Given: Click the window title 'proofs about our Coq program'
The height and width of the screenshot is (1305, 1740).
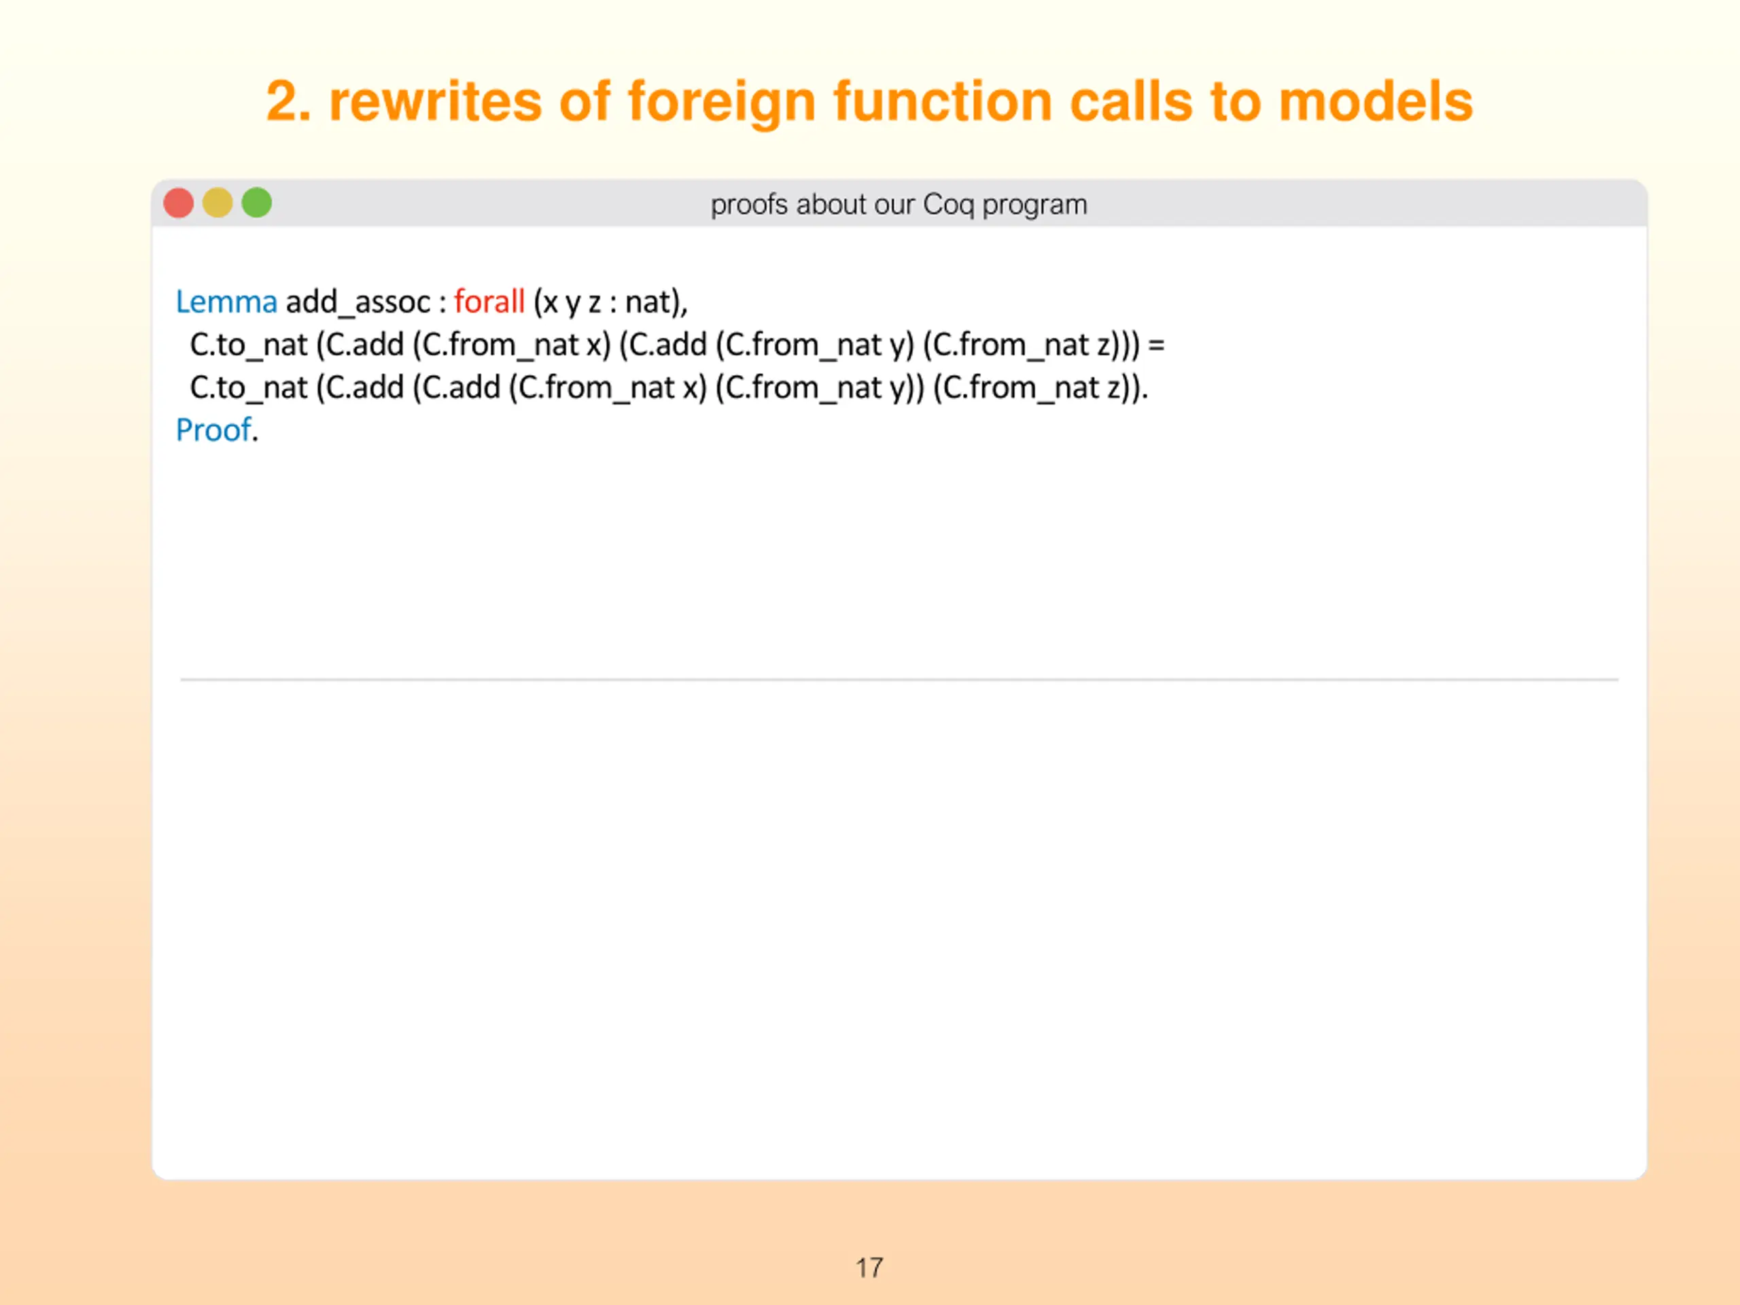Looking at the screenshot, I should (899, 205).
